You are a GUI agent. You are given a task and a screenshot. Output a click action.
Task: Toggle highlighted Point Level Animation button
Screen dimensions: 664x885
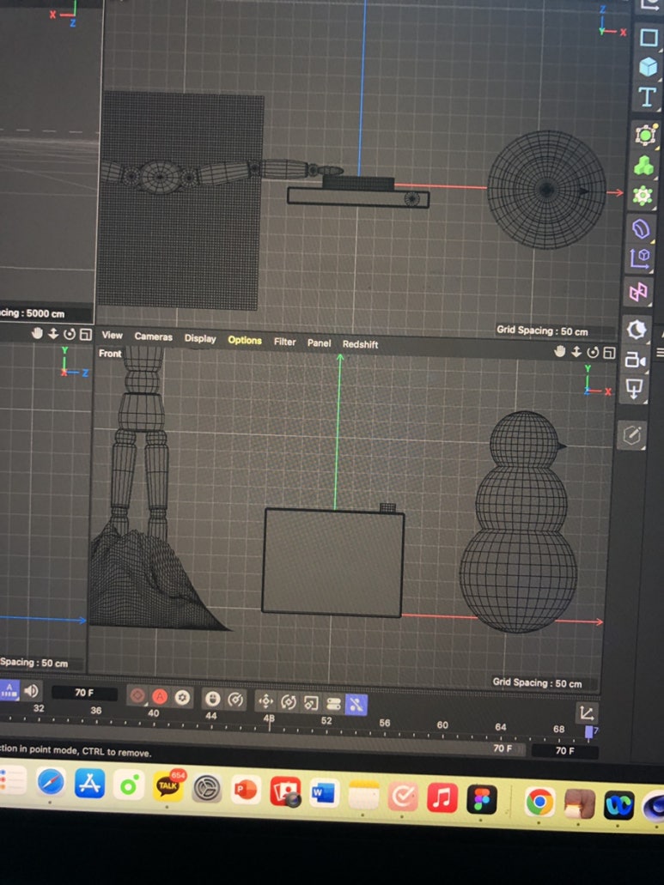(x=356, y=705)
